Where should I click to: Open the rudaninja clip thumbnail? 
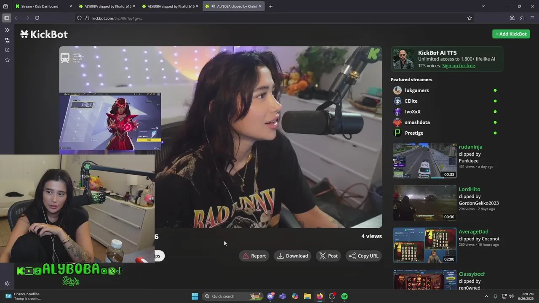[x=424, y=161]
